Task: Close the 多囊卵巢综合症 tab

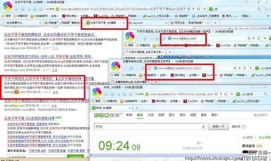Action: coord(149,82)
